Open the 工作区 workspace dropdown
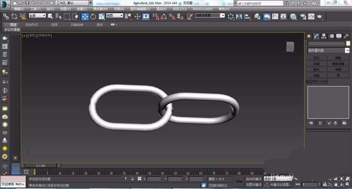Viewport: 352px width, 189px height. pyautogui.click(x=72, y=3)
